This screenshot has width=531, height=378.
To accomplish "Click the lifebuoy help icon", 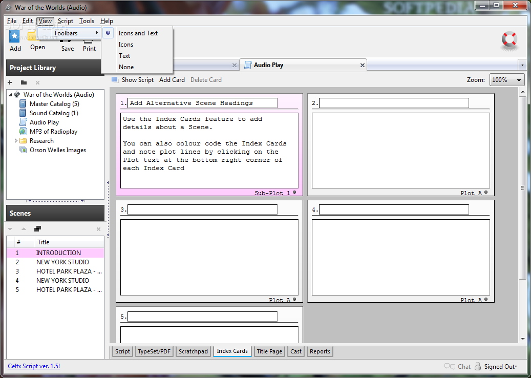I will (x=509, y=40).
